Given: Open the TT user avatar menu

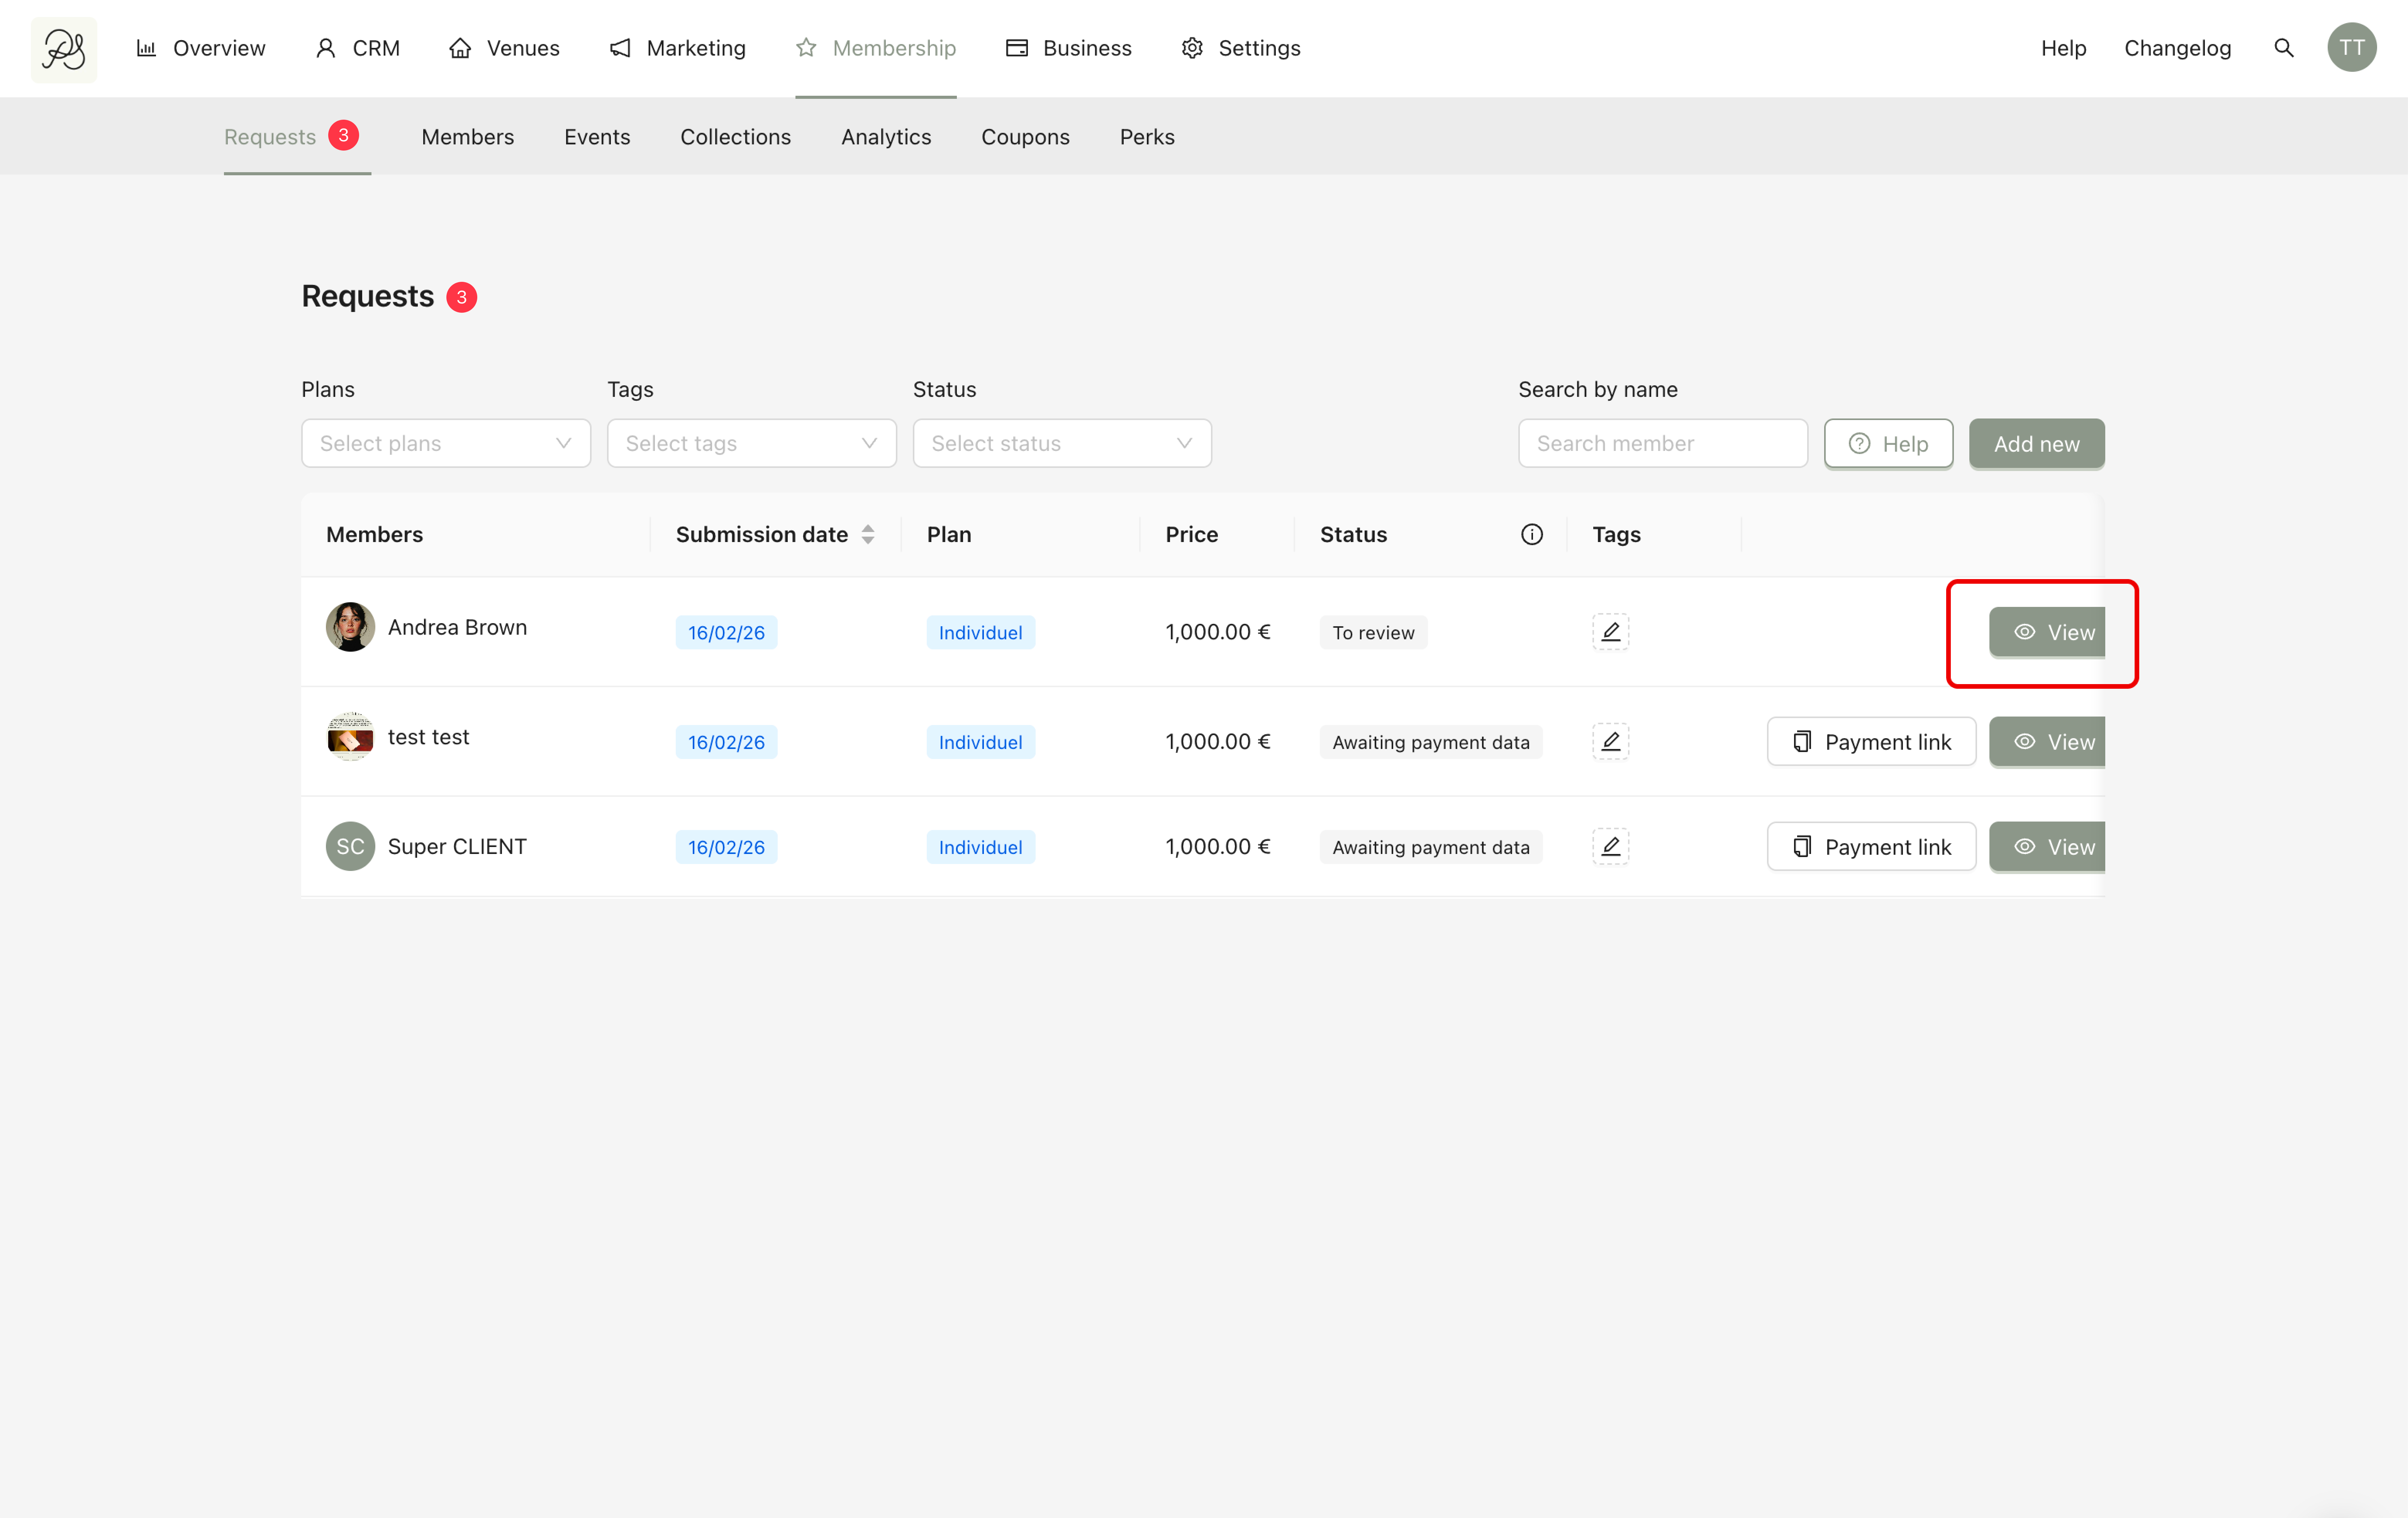Looking at the screenshot, I should click(2351, 48).
